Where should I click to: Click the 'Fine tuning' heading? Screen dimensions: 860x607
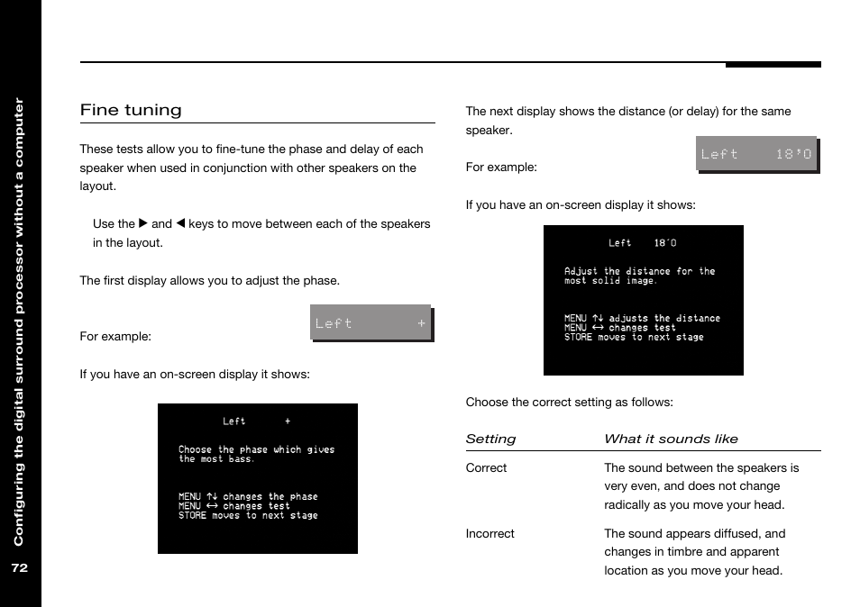pos(131,110)
